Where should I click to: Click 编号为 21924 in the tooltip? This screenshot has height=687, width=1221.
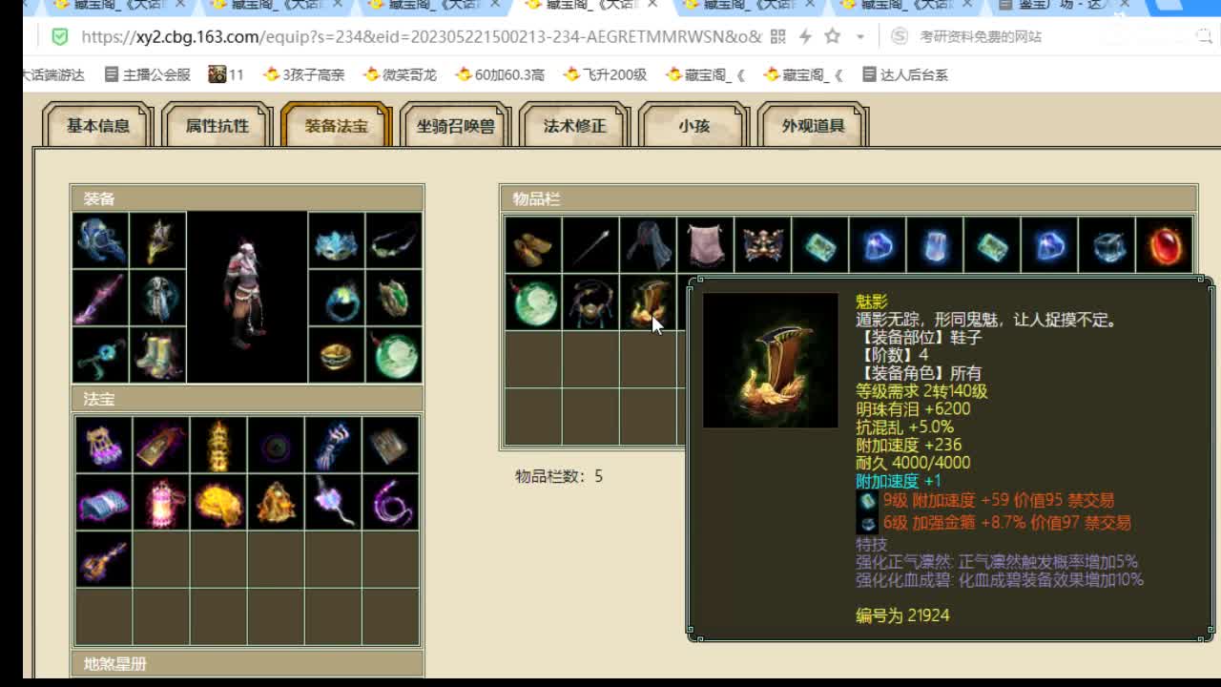tap(902, 615)
